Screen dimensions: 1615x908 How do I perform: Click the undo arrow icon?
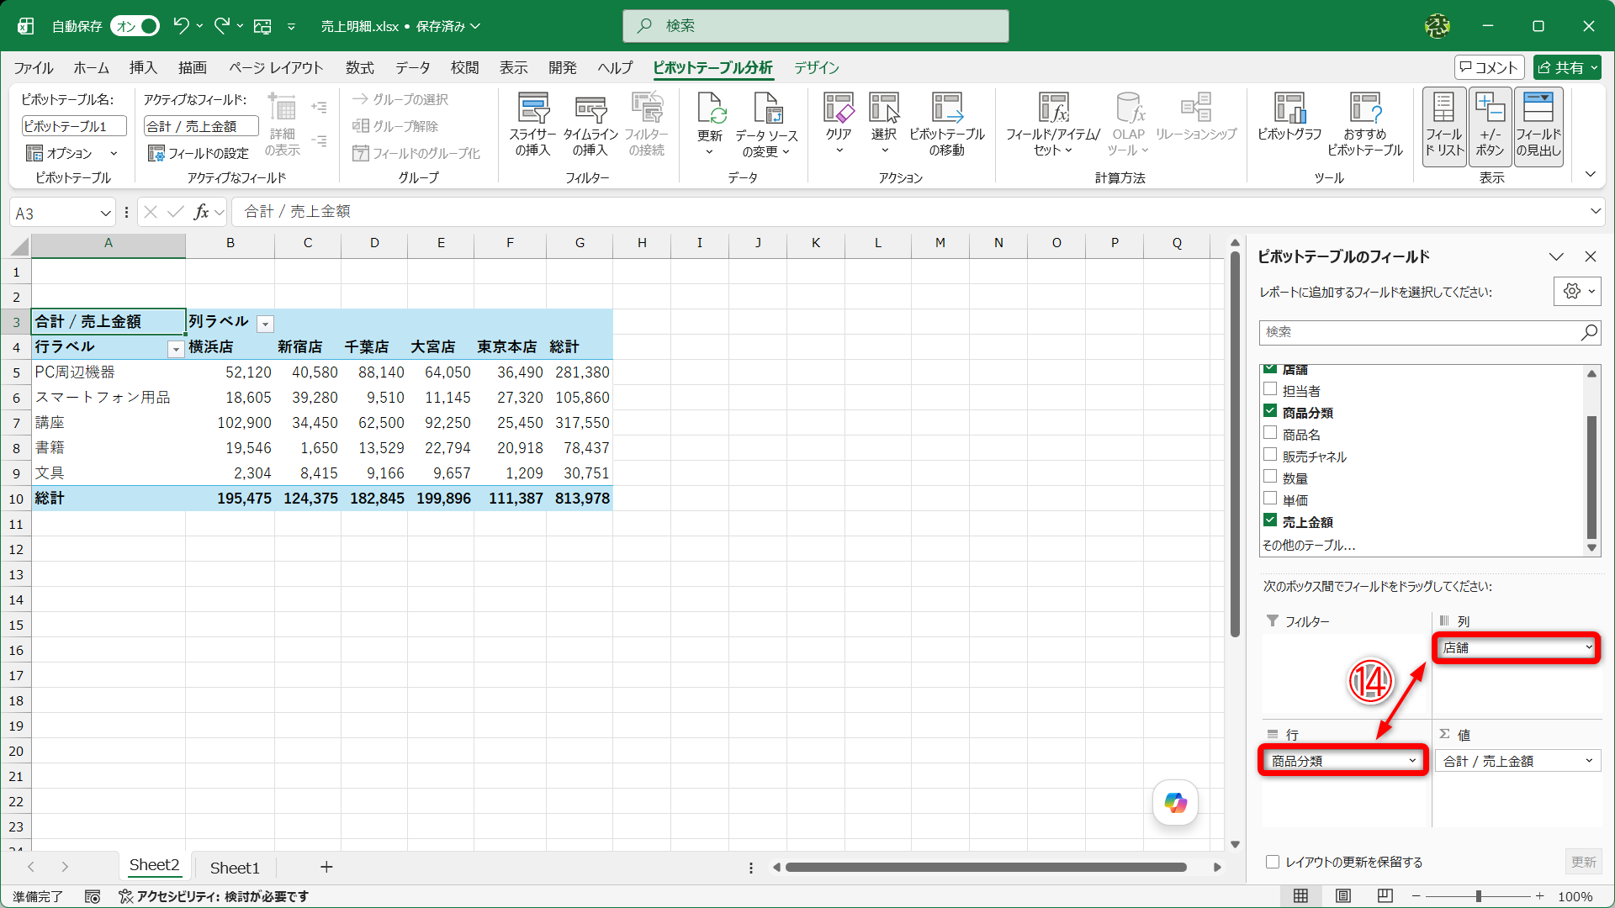[x=180, y=26]
